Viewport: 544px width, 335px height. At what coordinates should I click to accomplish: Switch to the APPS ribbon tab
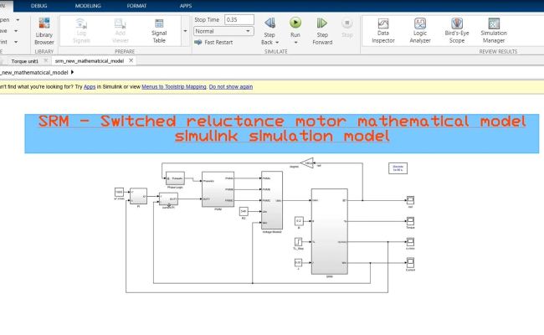click(186, 6)
